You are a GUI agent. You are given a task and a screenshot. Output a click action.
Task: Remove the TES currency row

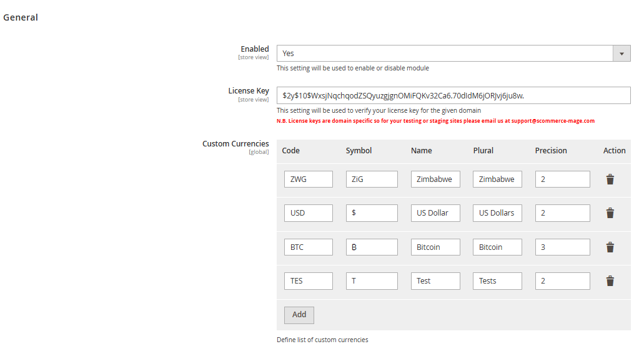[610, 281]
